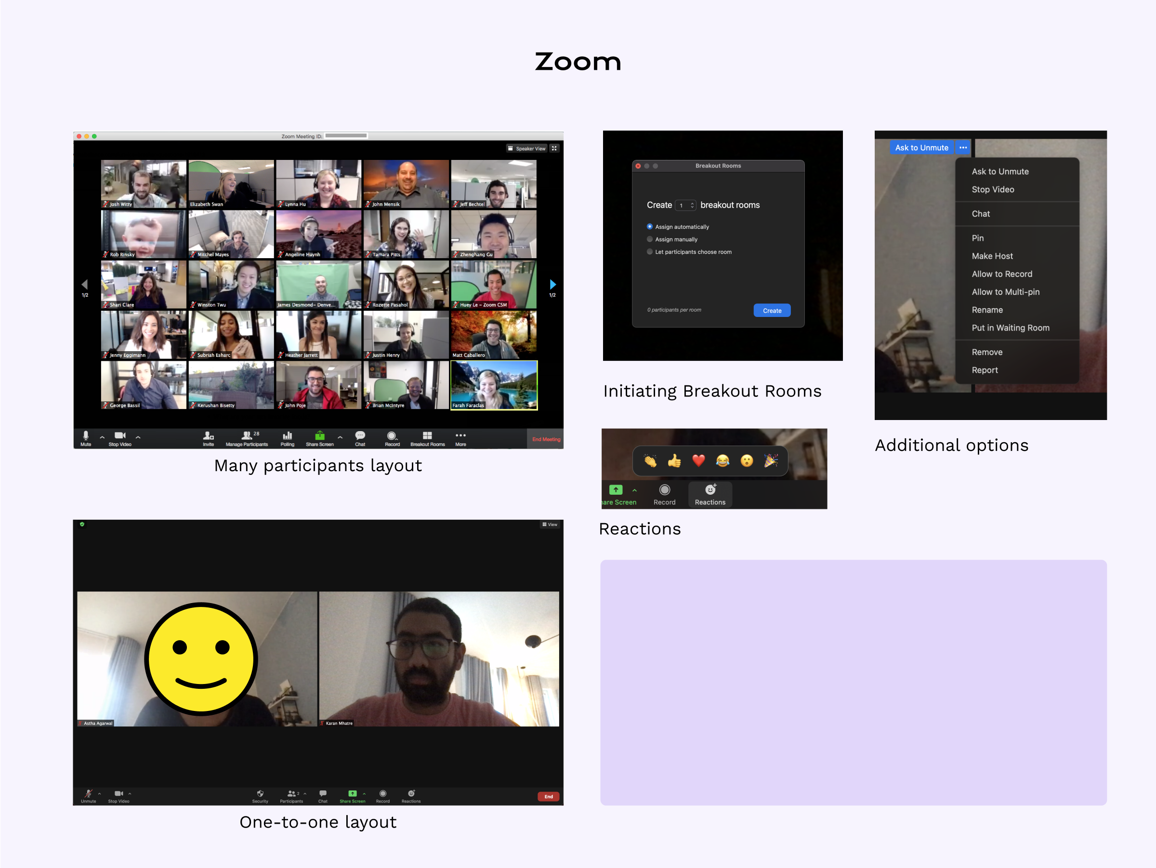The width and height of the screenshot is (1156, 868).
Task: Choose Stop Video in the context menu
Action: point(992,190)
